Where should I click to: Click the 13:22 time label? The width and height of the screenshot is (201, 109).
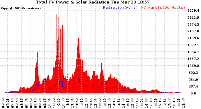[100, 103]
